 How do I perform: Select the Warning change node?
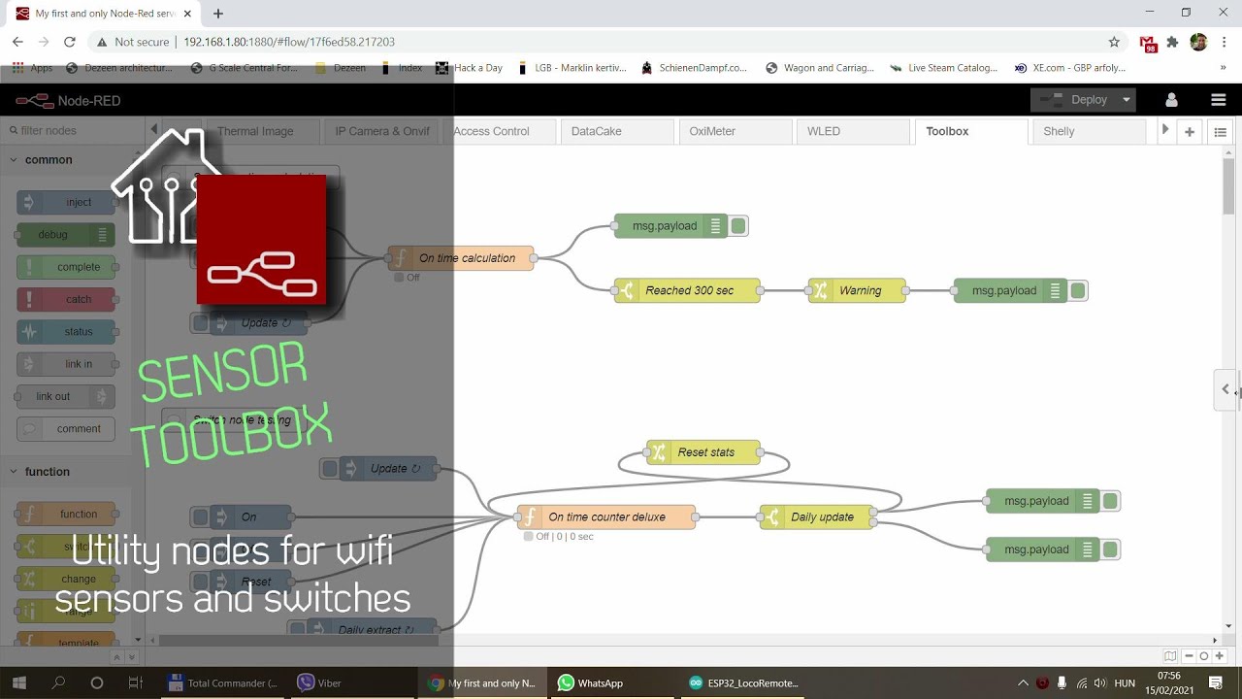coord(857,290)
